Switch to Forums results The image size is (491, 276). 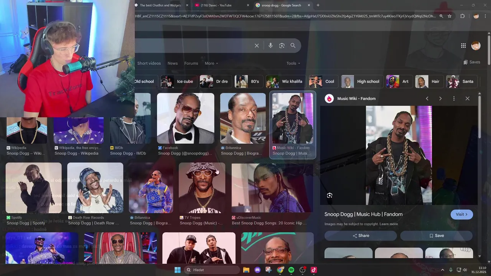click(191, 63)
